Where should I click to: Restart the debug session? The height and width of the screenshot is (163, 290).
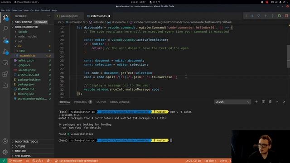pos(280,16)
